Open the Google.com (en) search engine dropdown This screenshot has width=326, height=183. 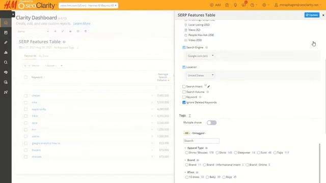tap(200, 56)
